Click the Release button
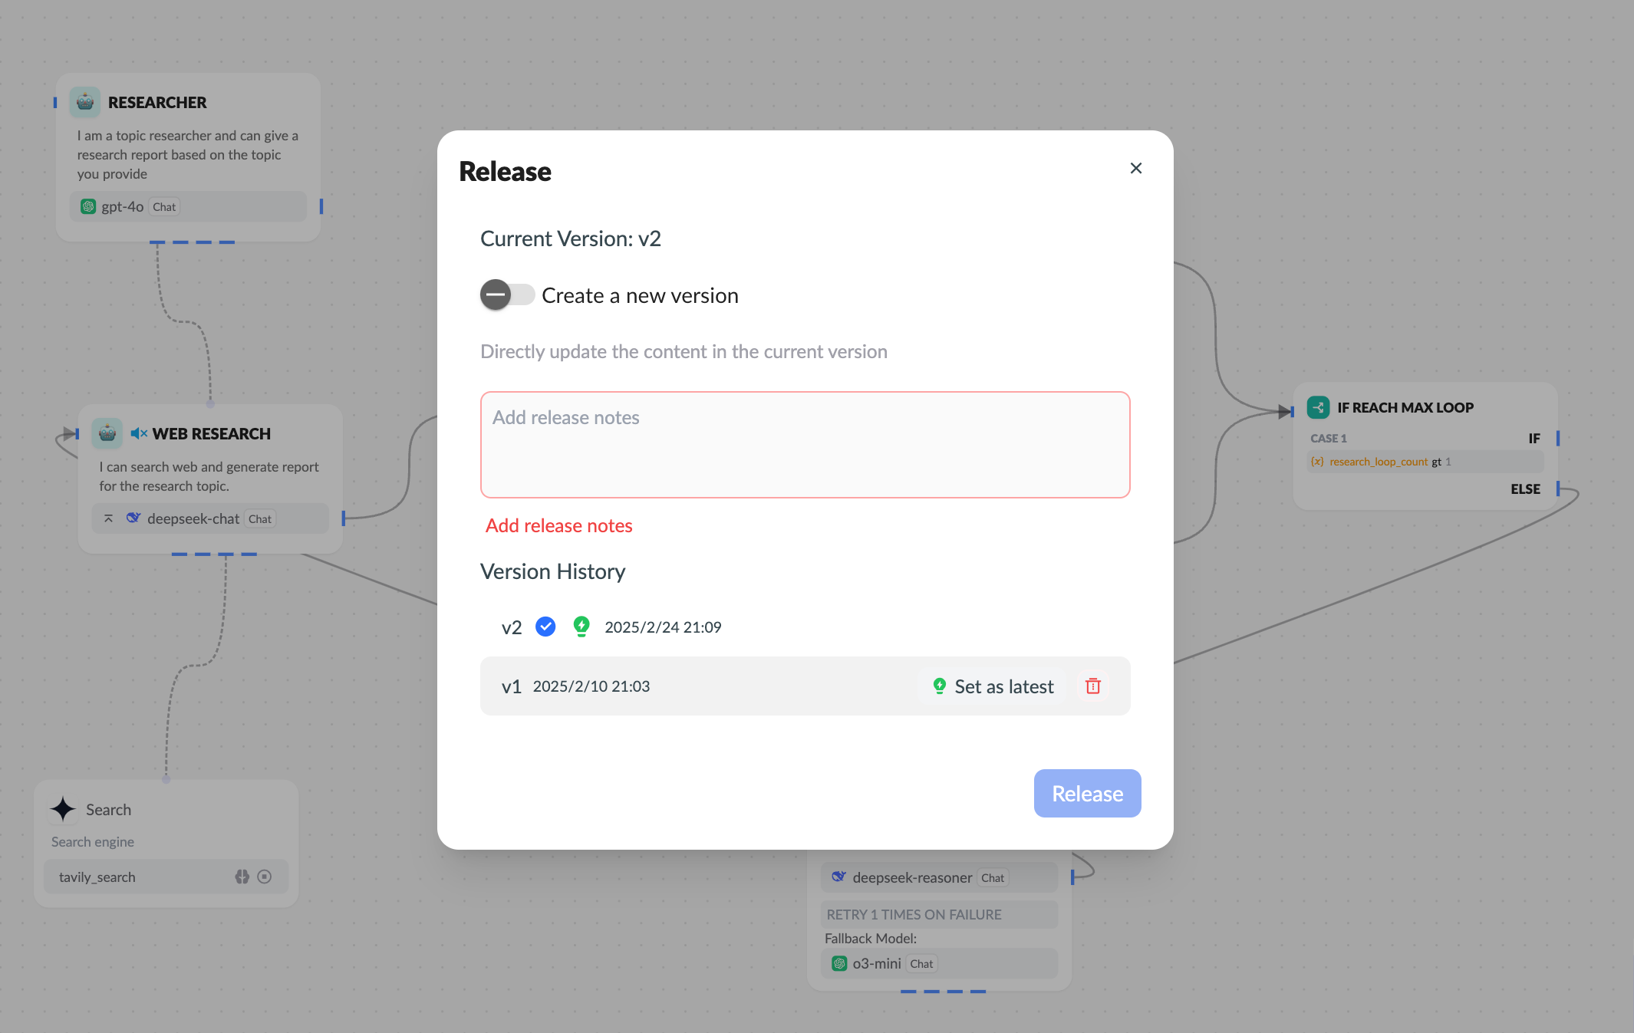Screen dimensions: 1634x1033 click(x=1087, y=793)
